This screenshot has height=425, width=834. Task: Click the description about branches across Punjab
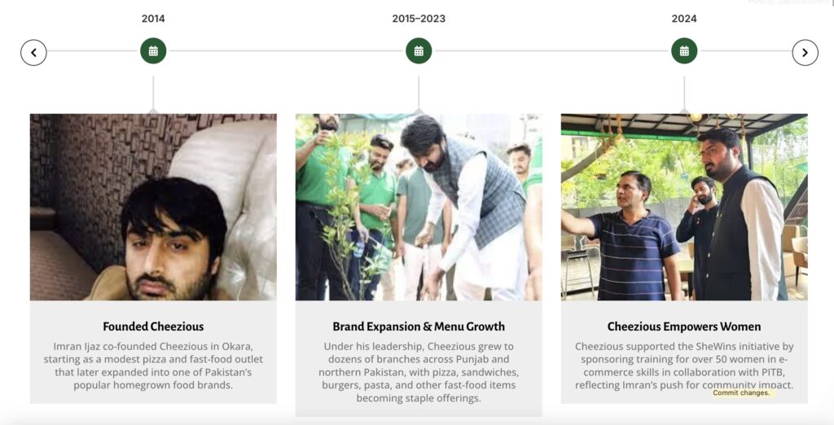point(419,372)
